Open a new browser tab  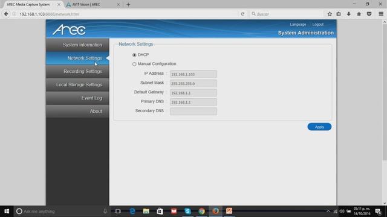point(128,4)
